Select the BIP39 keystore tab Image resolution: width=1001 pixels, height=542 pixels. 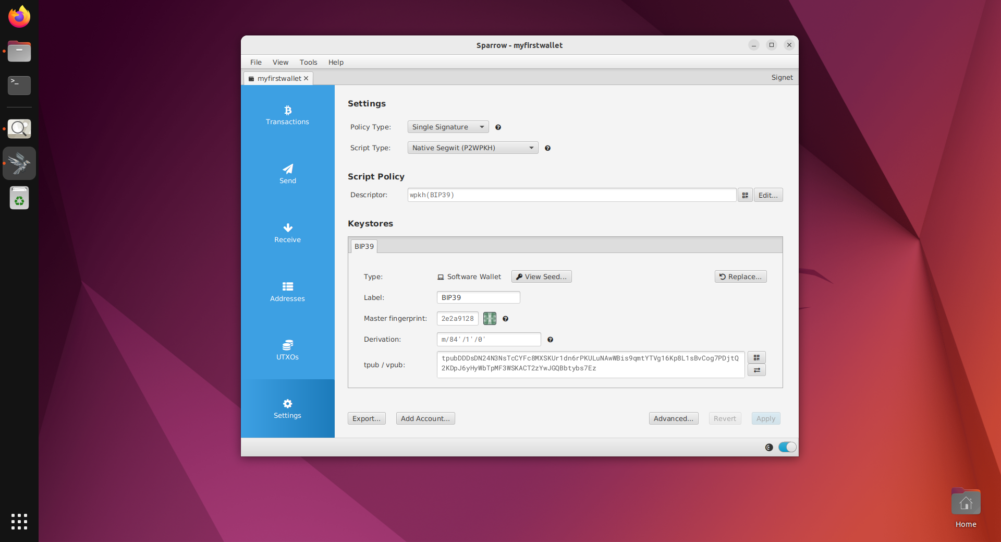point(364,246)
